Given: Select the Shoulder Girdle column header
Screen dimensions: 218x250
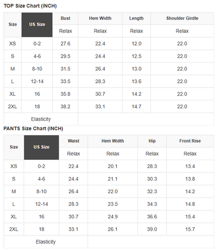Looking at the screenshot, I should tap(182, 18).
